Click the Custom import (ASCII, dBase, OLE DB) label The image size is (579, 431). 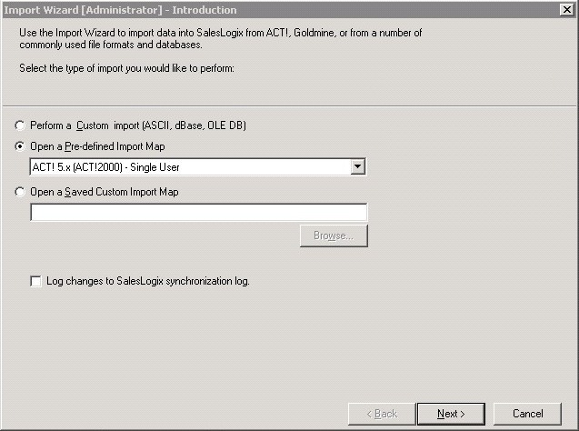[x=138, y=125]
